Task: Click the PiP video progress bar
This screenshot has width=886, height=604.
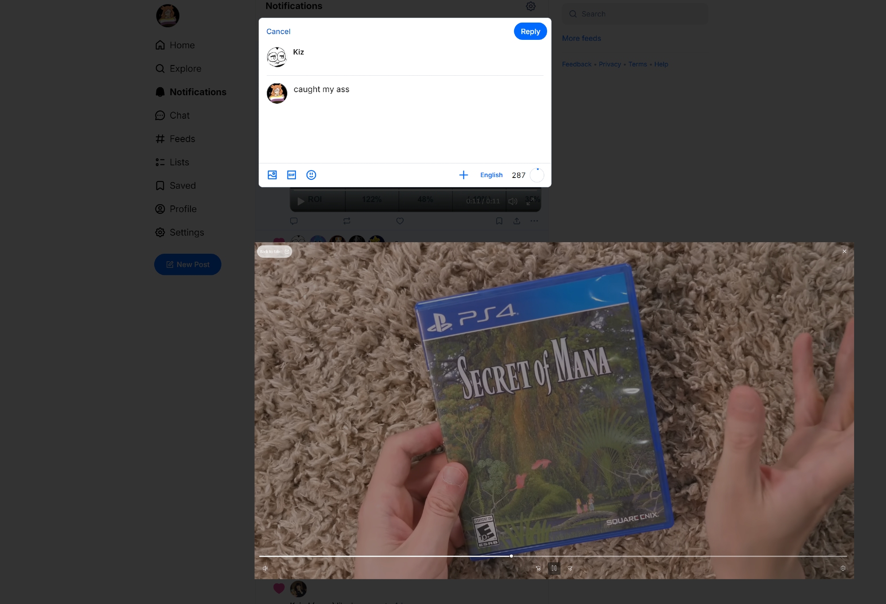Action: click(x=620, y=556)
